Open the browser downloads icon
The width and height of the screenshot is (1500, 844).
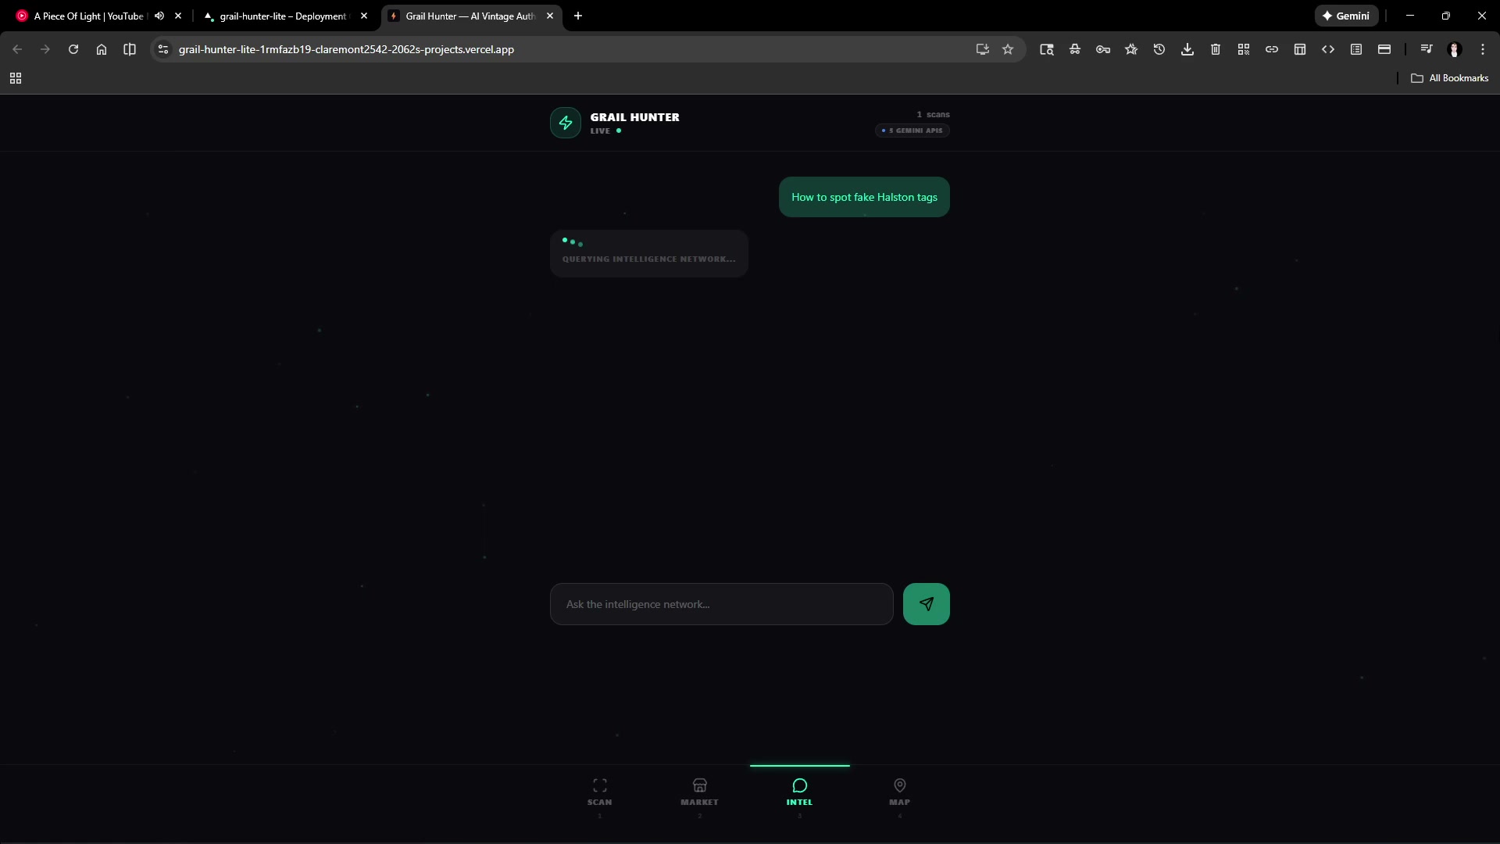(1187, 49)
